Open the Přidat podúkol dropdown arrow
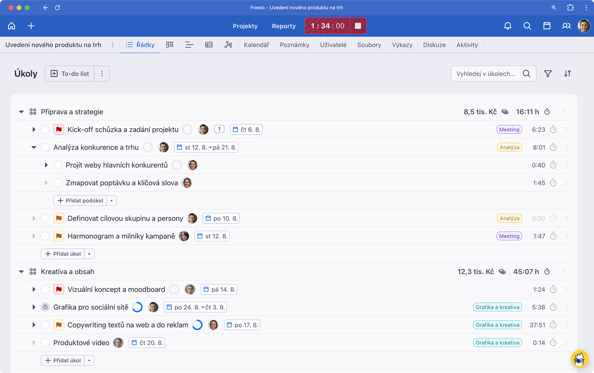 (112, 201)
